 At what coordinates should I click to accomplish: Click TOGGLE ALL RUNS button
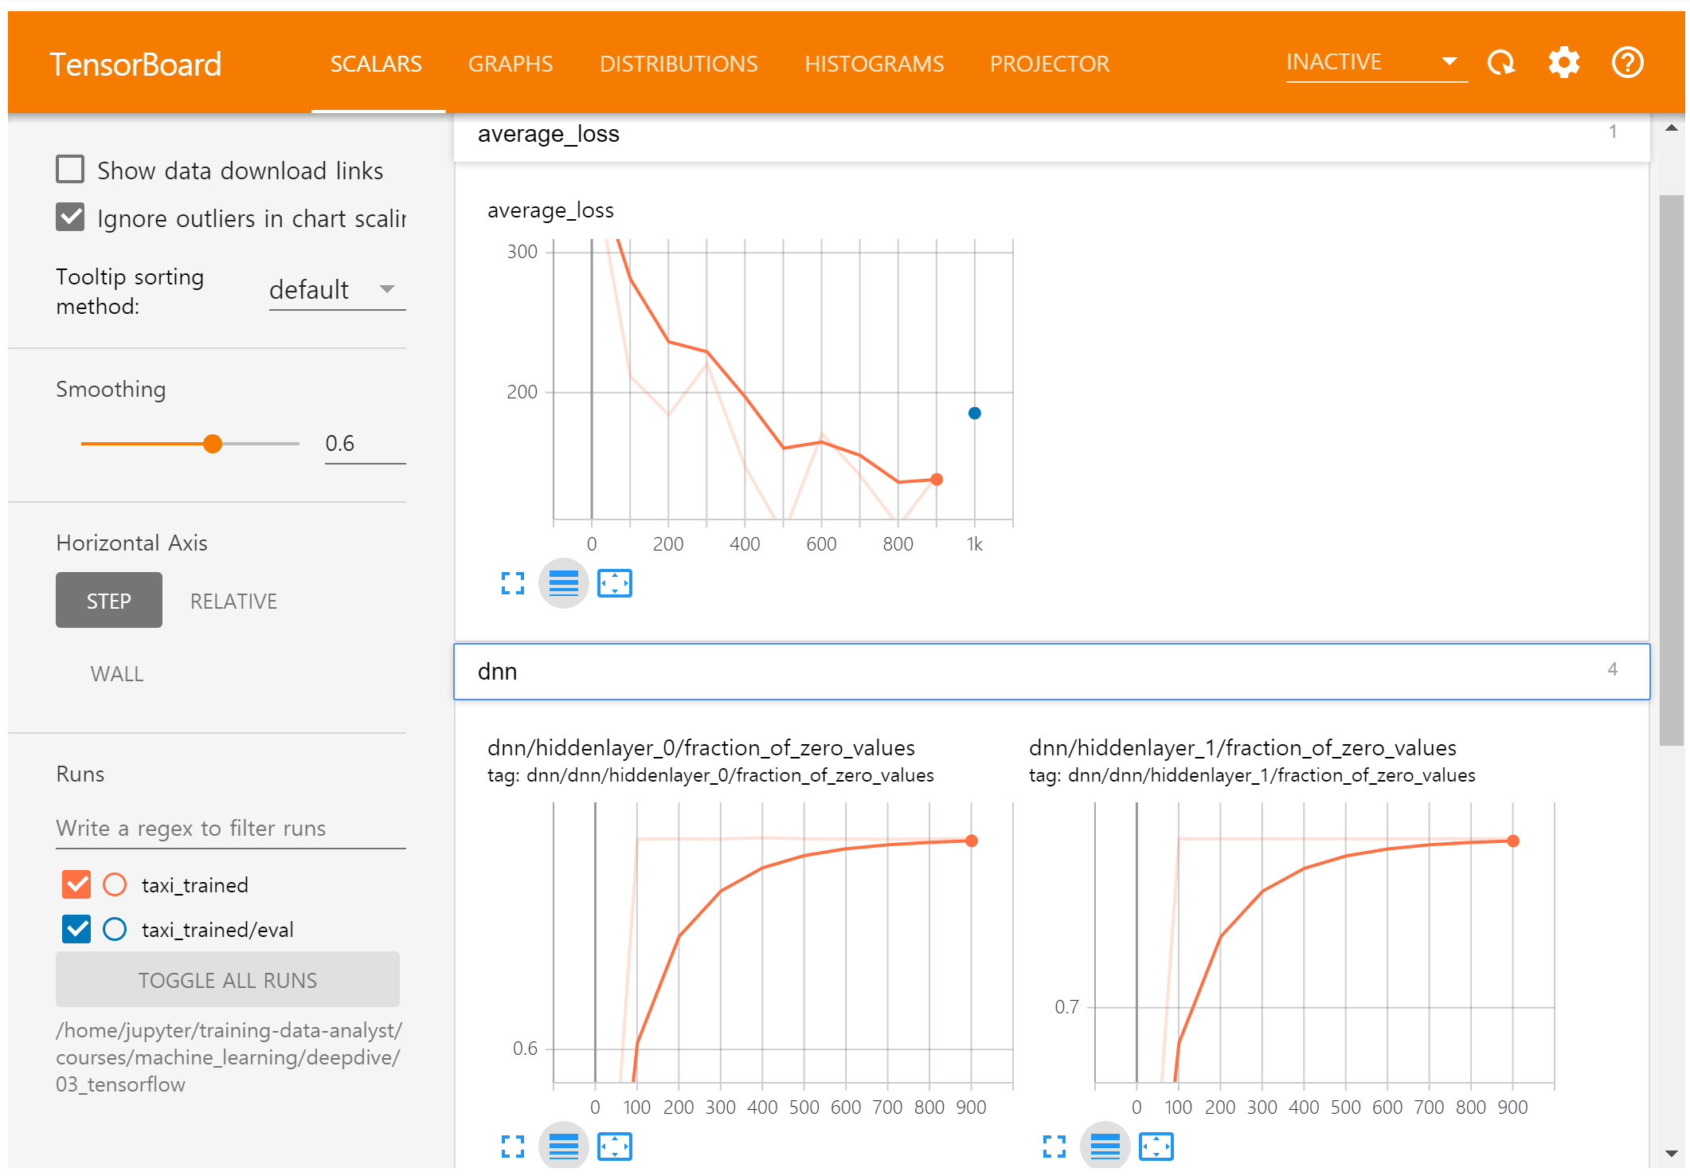tap(227, 980)
